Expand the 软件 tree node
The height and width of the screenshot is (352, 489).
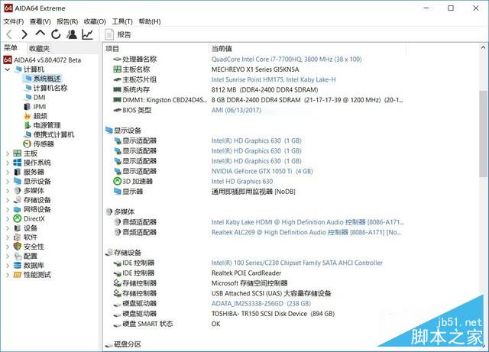8,237
